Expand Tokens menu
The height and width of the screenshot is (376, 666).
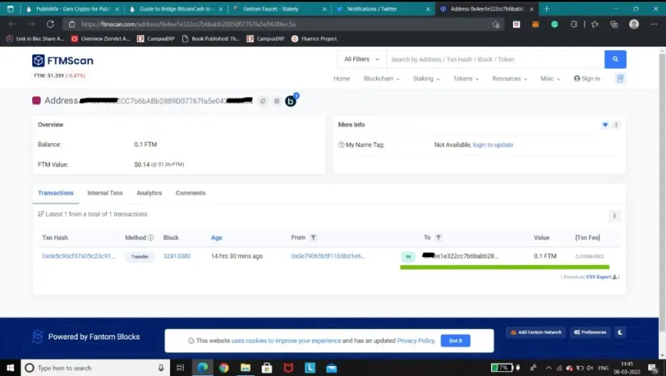coord(466,78)
